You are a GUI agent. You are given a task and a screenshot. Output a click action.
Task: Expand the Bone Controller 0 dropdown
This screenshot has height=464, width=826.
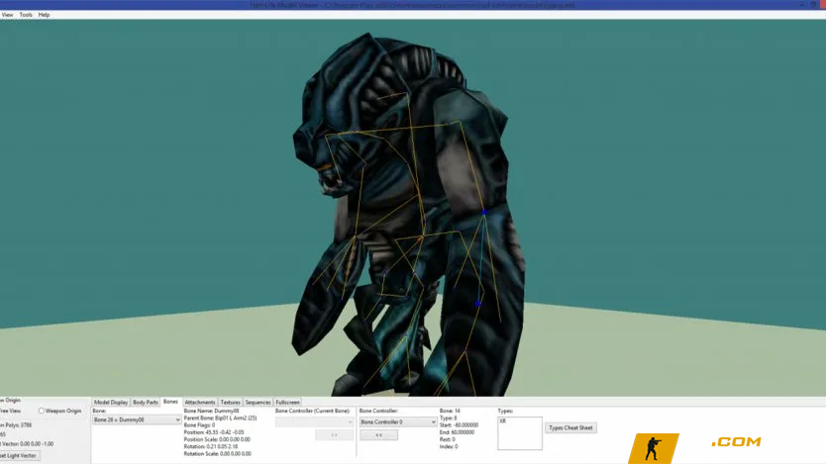click(398, 421)
